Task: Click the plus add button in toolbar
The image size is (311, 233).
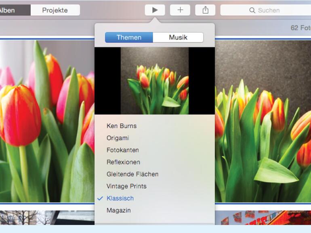Action: (180, 10)
